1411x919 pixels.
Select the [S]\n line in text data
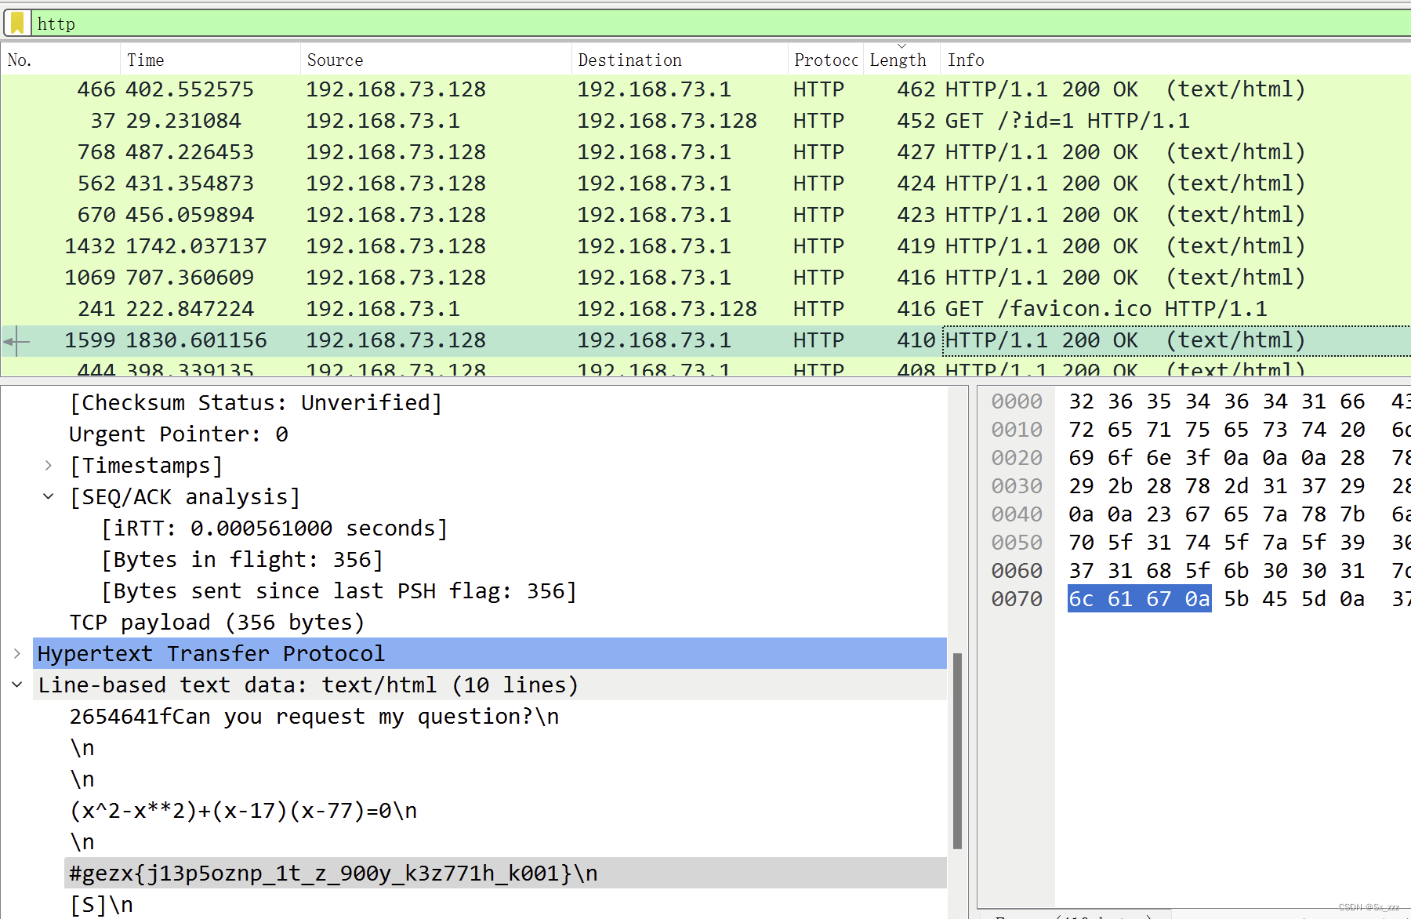click(101, 905)
